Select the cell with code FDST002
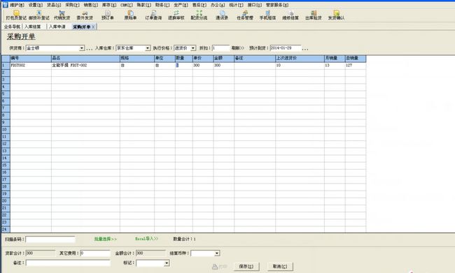This screenshot has width=455, height=273. pyautogui.click(x=31, y=66)
